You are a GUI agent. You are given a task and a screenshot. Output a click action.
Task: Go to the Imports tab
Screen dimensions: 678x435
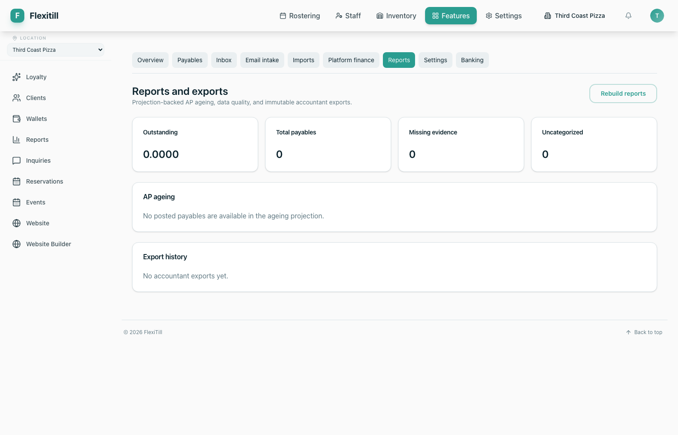pyautogui.click(x=303, y=60)
